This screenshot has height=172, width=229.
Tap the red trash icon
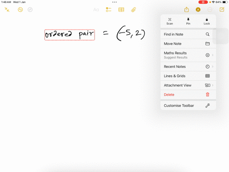click(x=208, y=95)
